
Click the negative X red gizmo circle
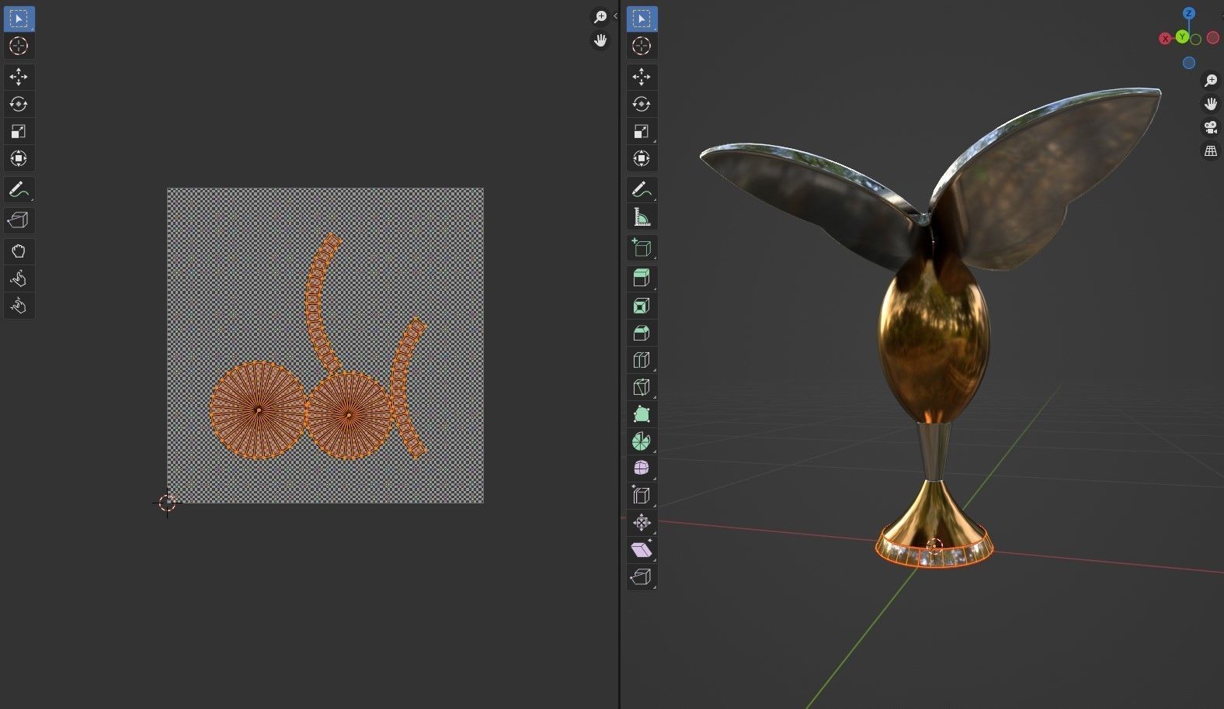pyautogui.click(x=1213, y=37)
